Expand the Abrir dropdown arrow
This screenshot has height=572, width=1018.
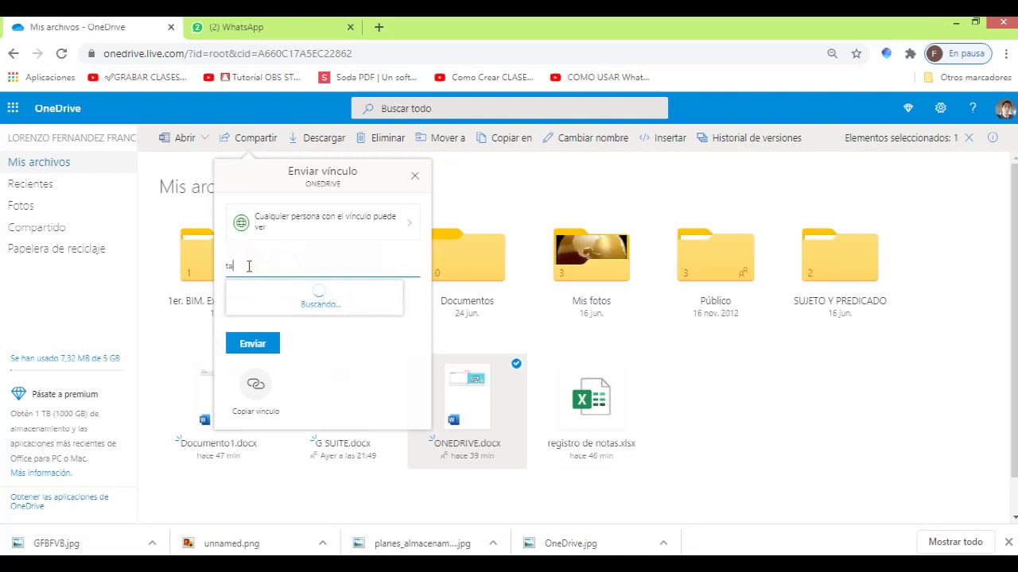point(204,137)
